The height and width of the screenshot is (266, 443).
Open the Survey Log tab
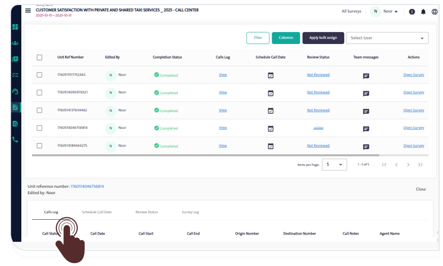[x=190, y=212]
